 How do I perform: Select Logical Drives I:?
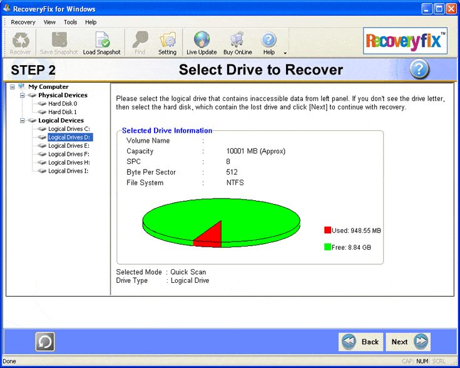(68, 171)
